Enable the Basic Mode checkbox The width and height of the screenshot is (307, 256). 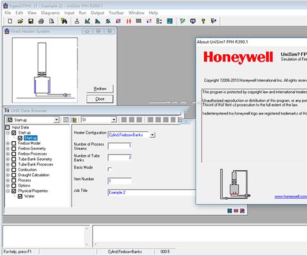coord(109,169)
